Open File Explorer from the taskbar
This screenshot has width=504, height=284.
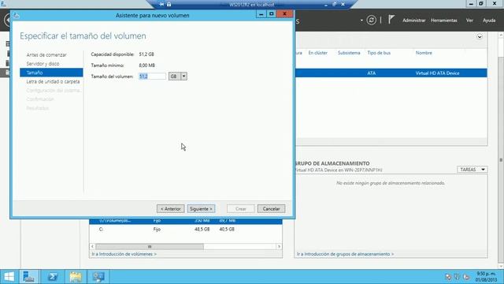coord(76,277)
